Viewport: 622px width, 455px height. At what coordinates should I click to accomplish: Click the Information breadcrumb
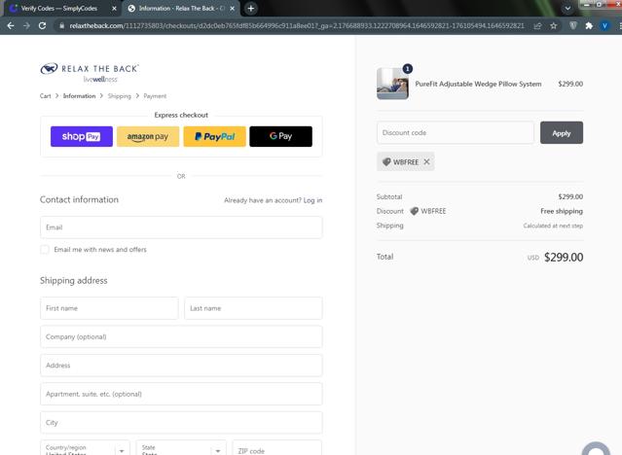coord(80,96)
